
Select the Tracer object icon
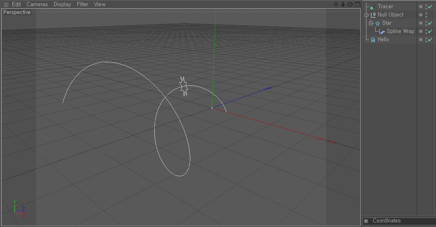(x=373, y=7)
